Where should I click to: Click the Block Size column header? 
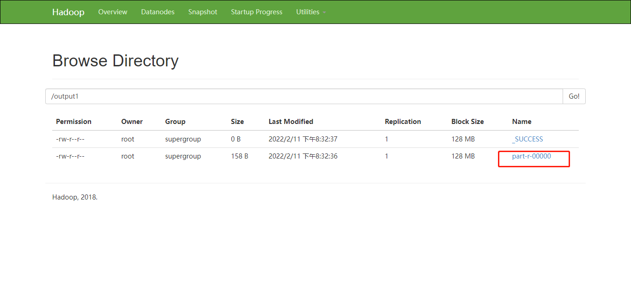tap(467, 122)
